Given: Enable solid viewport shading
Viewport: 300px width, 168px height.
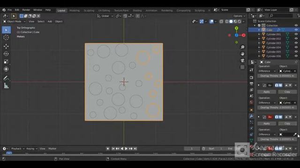Looking at the screenshot, I should [231, 21].
